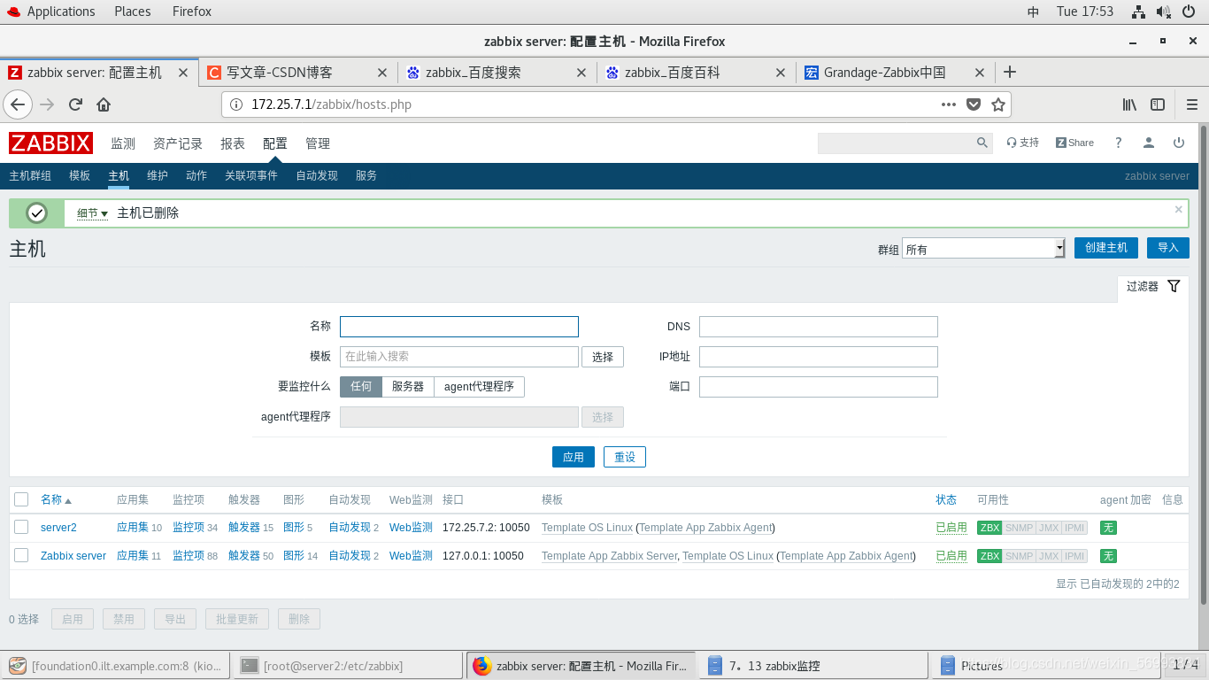Close the 写文章-CSDN博客 tab
The width and height of the screenshot is (1209, 680).
click(382, 73)
